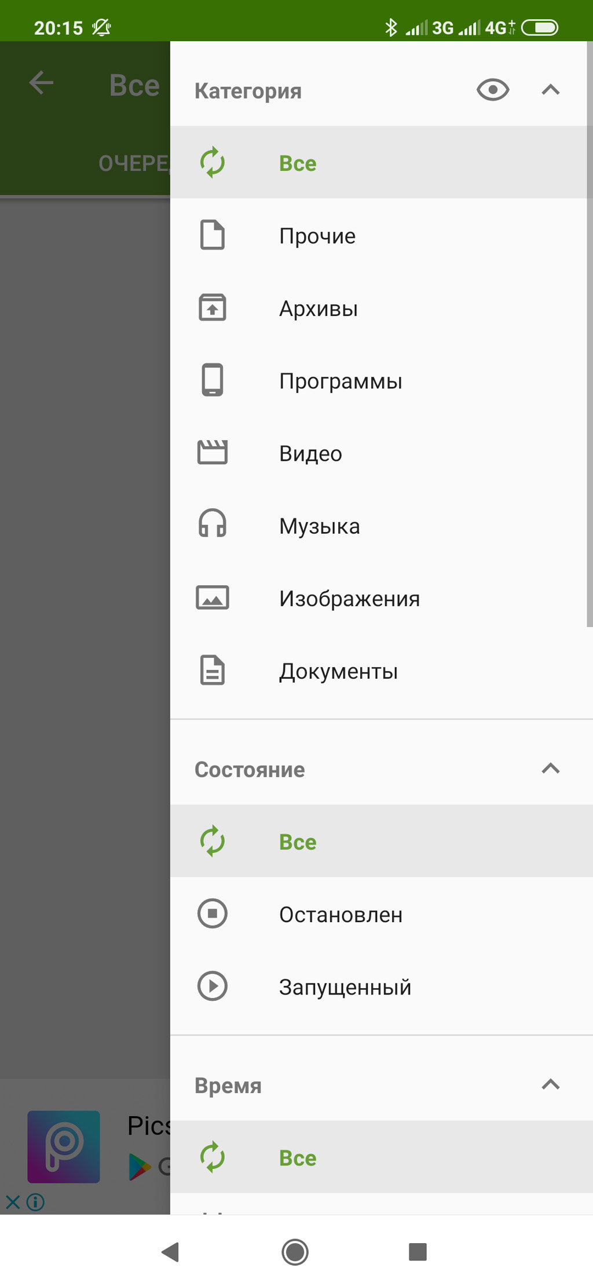Select Все under Состояние
This screenshot has height=1286, width=593.
tap(382, 841)
